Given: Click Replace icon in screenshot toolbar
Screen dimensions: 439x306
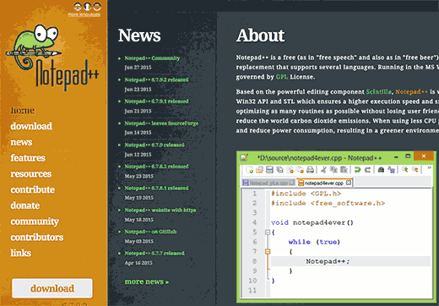Looking at the screenshot, I should (x=391, y=170).
